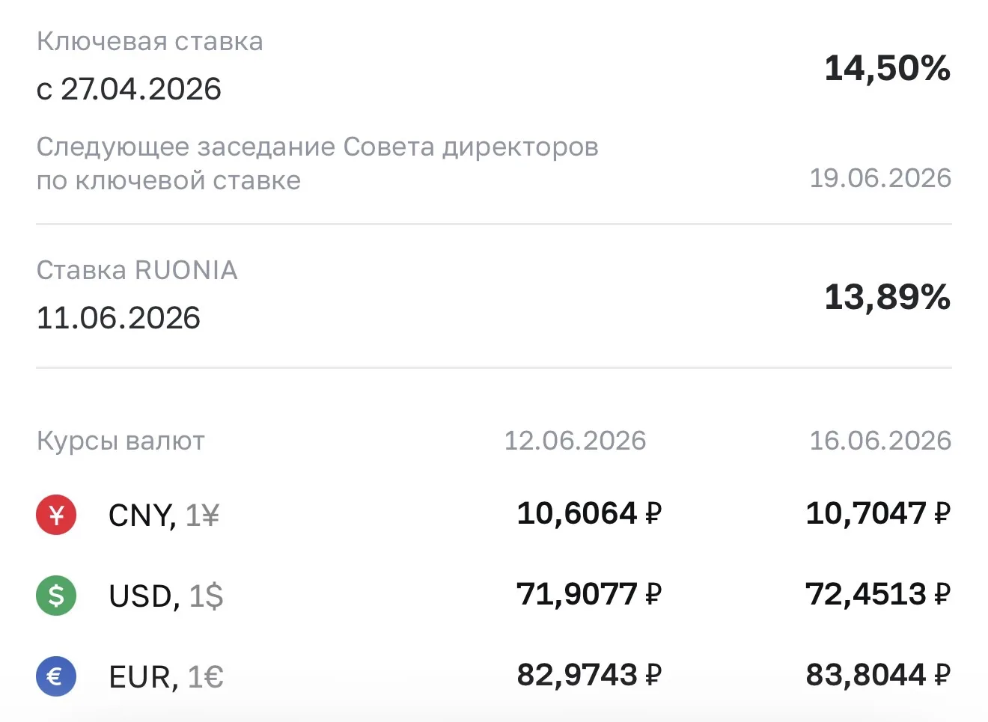
Task: Click the EUR, 1€ currency label
Action: [x=166, y=677]
